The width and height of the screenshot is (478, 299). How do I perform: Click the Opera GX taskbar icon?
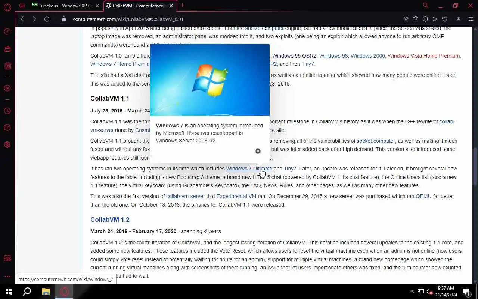pyautogui.click(x=64, y=292)
